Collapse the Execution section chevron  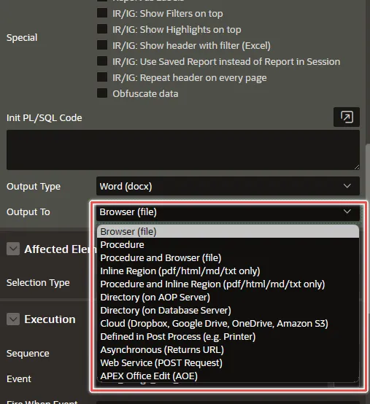coord(13,319)
